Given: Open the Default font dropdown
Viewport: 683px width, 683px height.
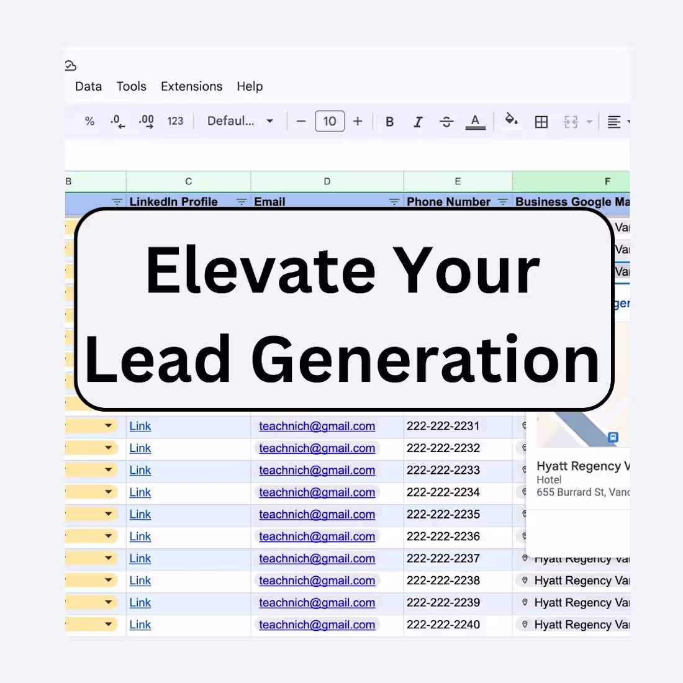Looking at the screenshot, I should 240,121.
